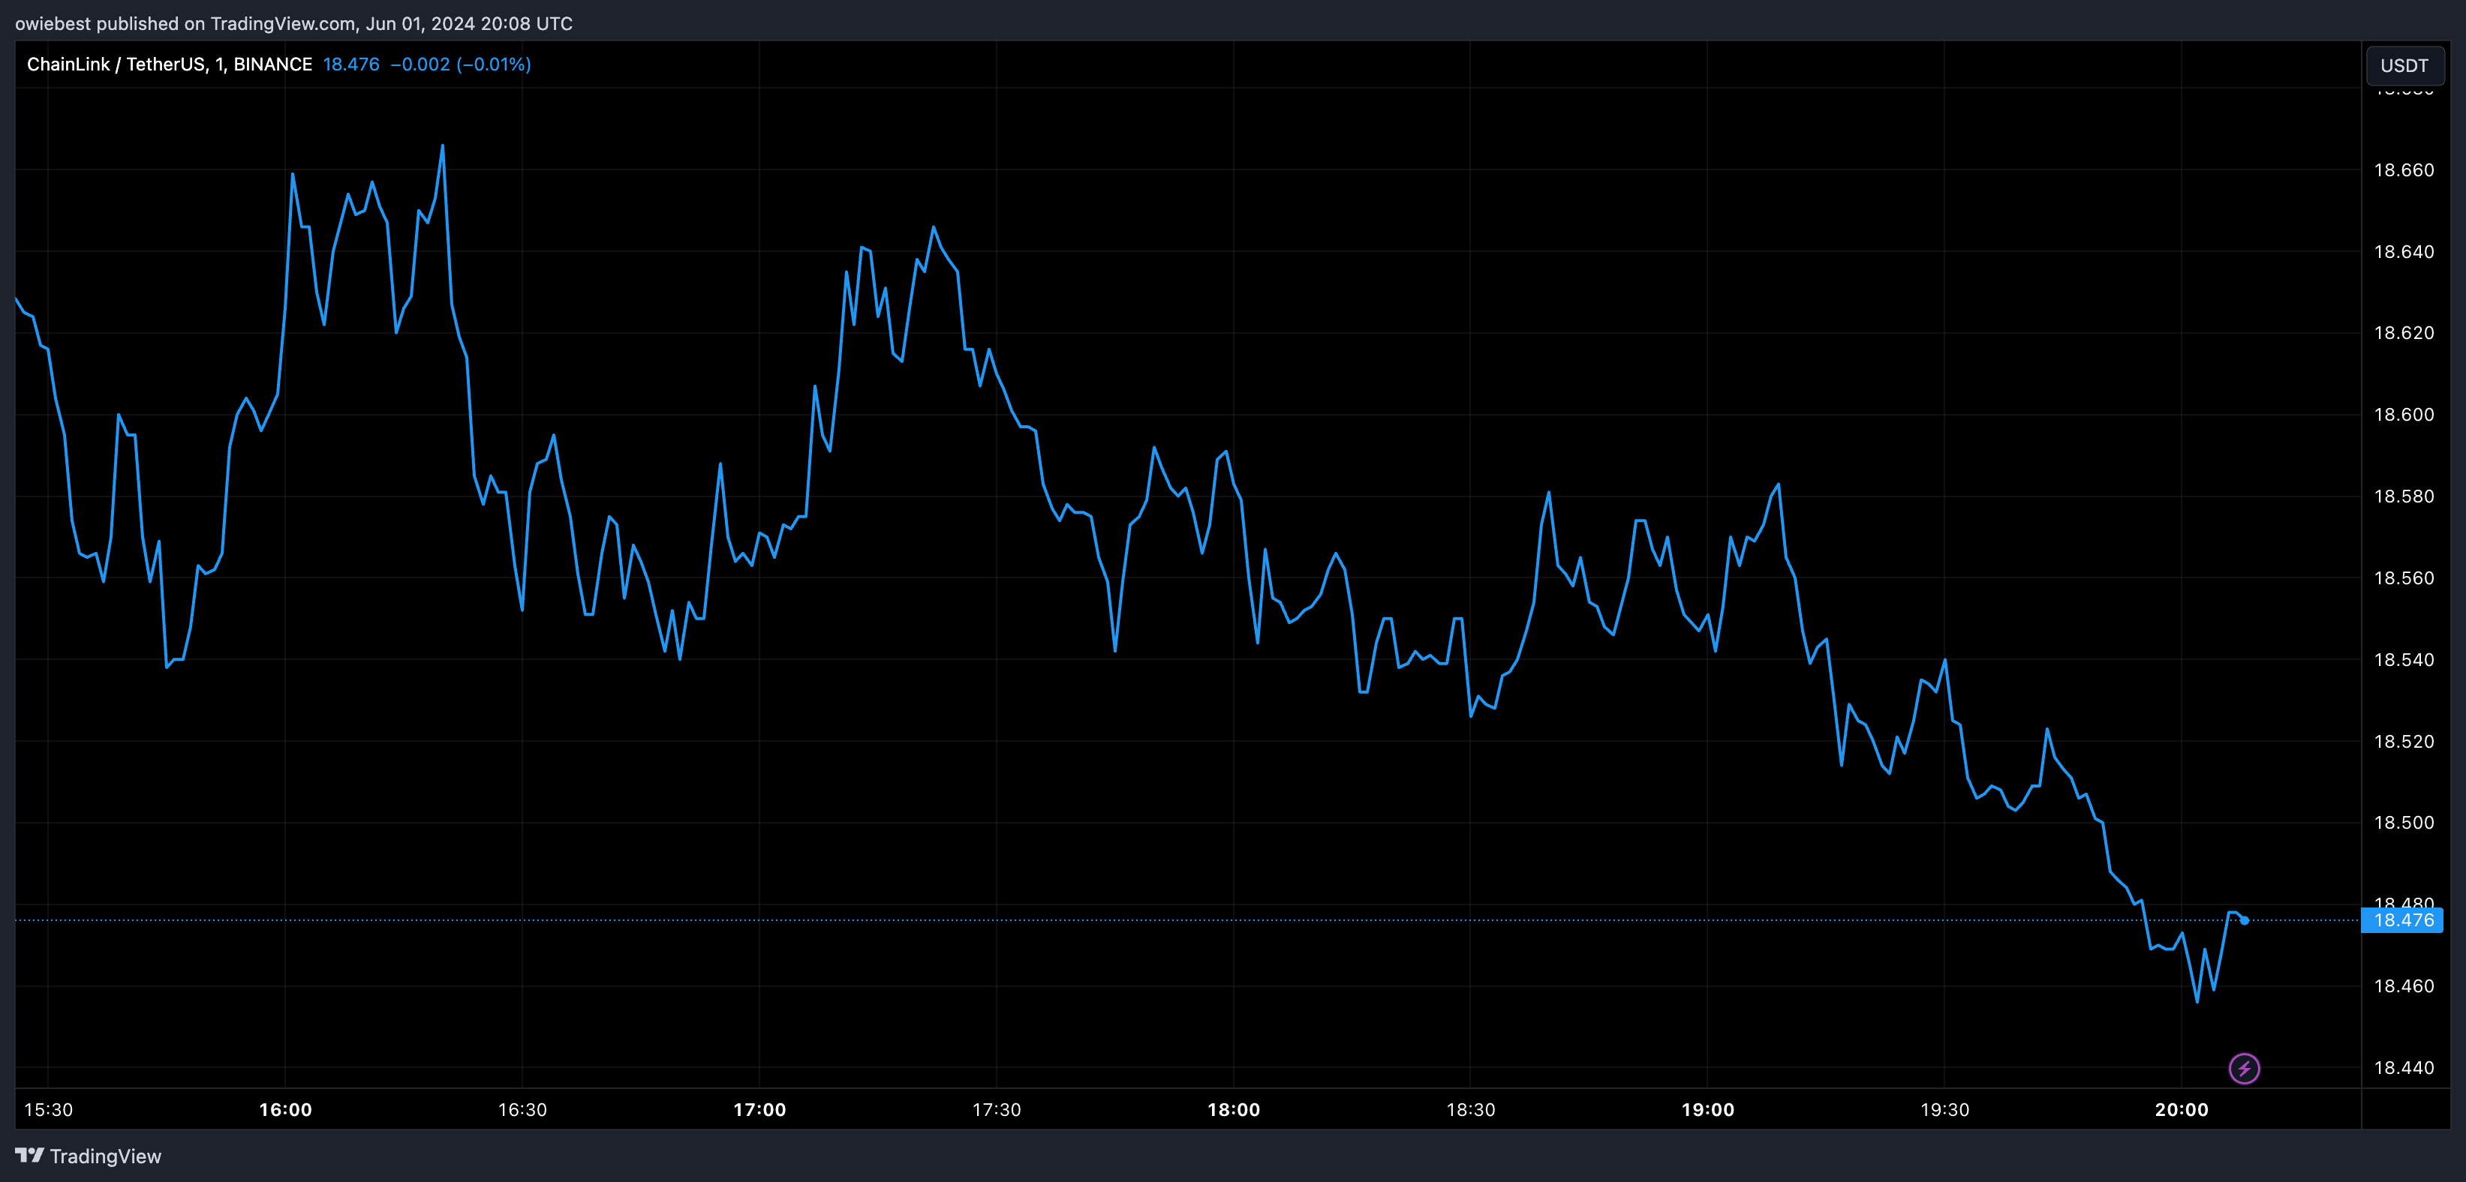The image size is (2466, 1182).
Task: Click the 17:30 time axis label
Action: click(997, 1109)
